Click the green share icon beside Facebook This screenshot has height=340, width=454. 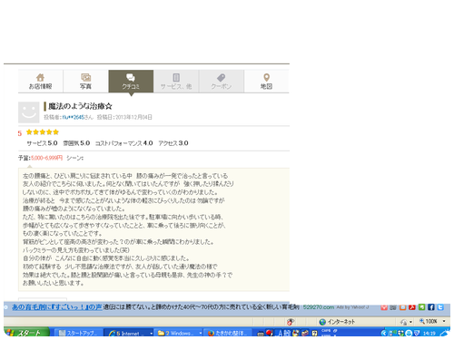(421, 307)
